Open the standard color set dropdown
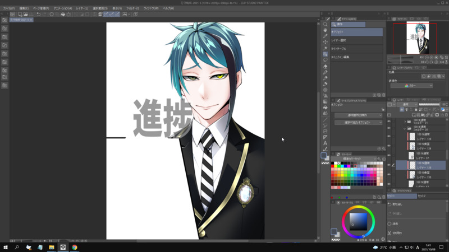 [354, 159]
